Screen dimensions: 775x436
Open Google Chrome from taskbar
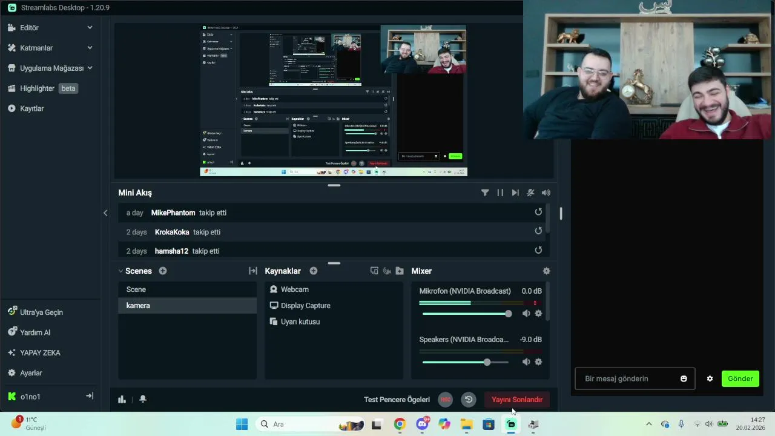(400, 424)
